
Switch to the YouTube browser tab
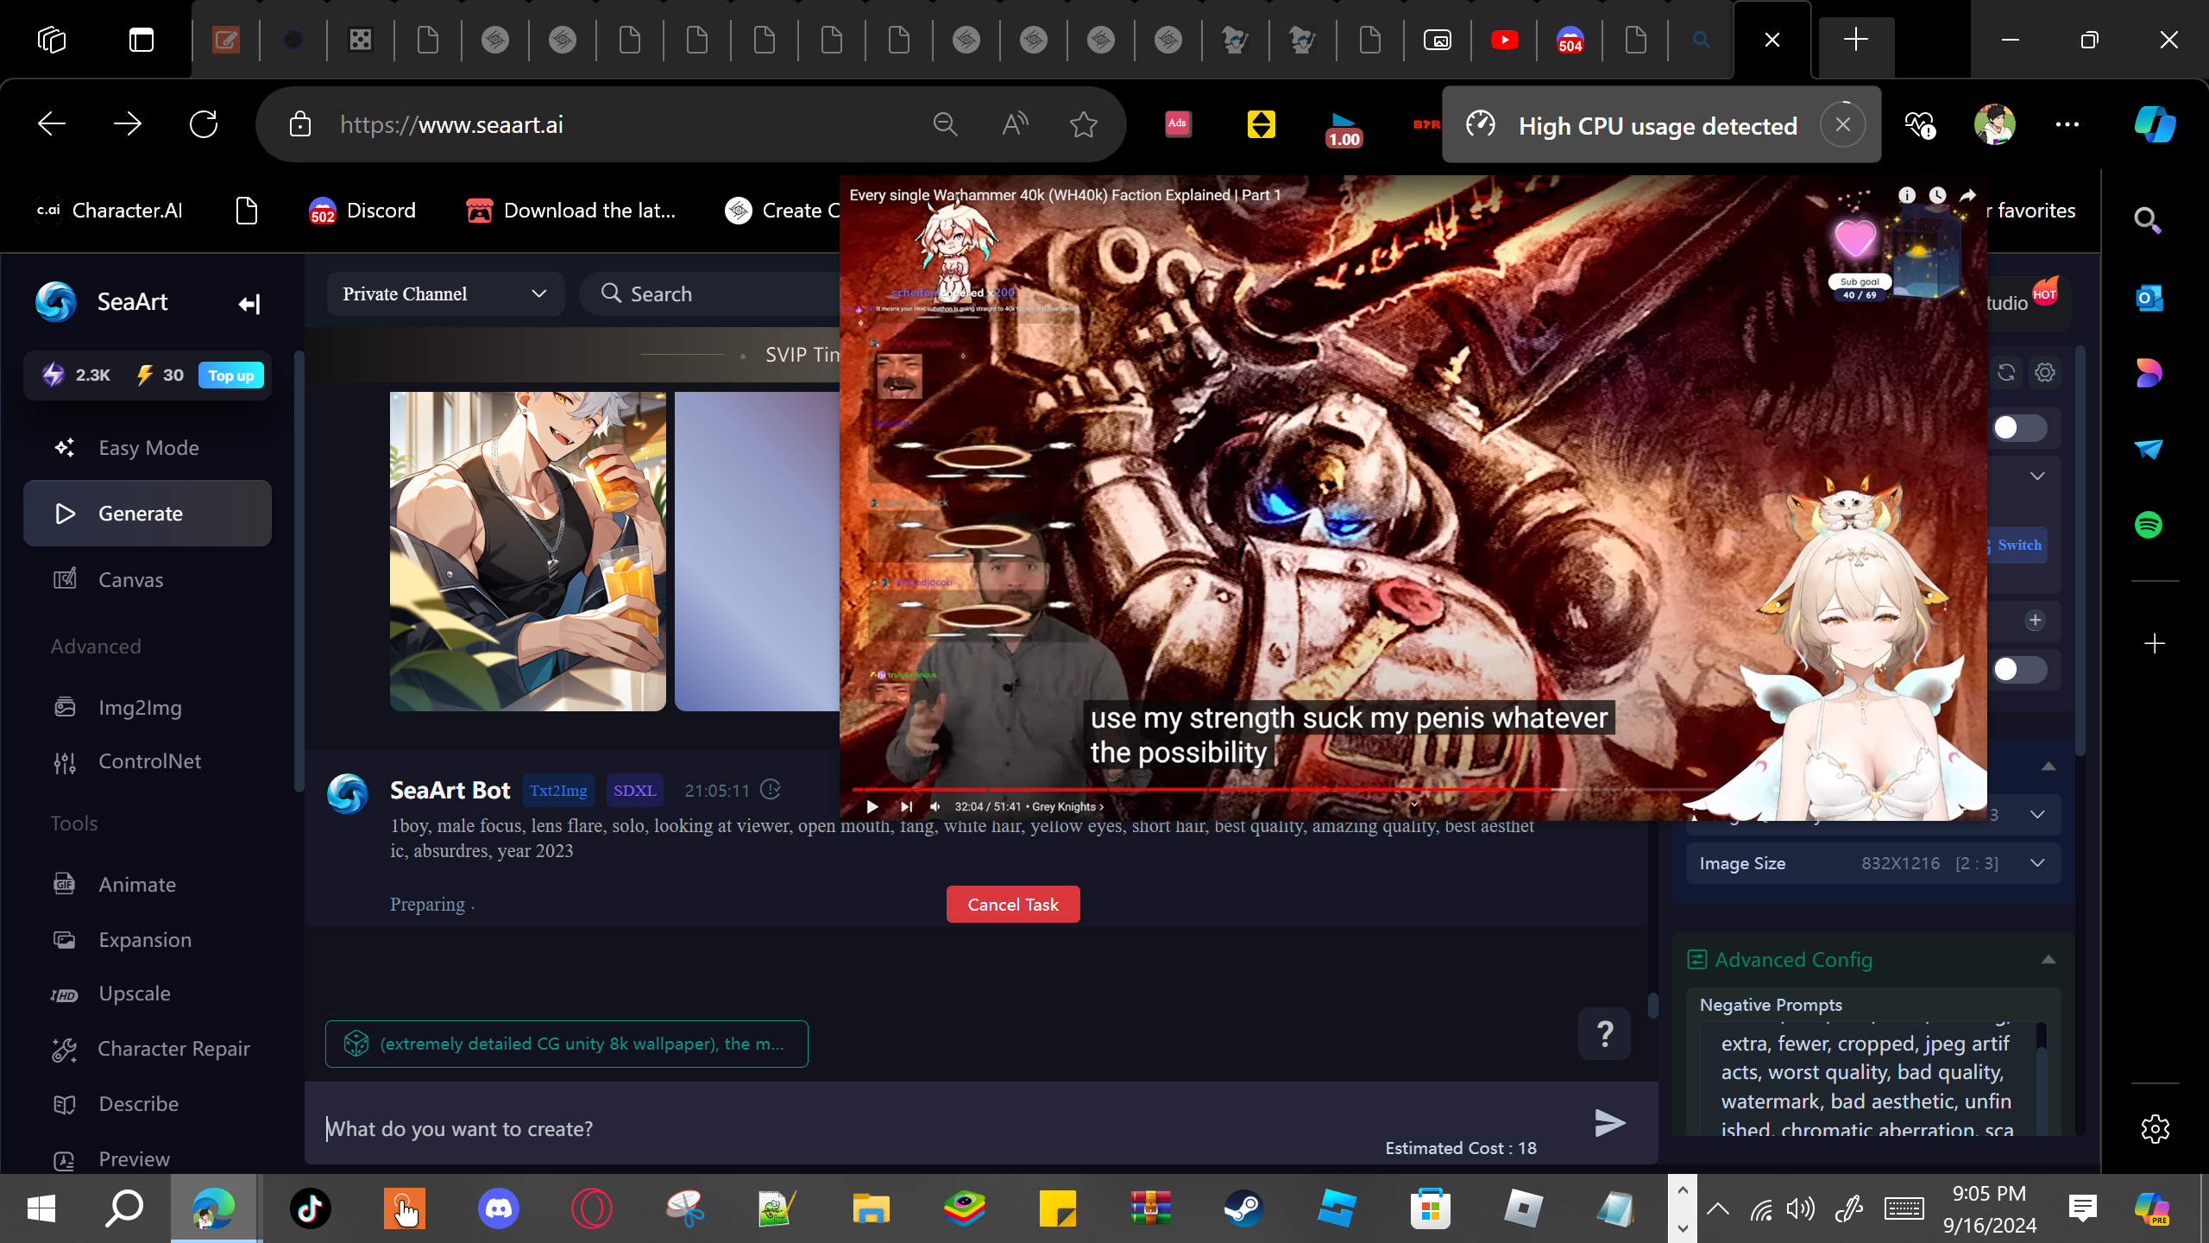[1504, 40]
